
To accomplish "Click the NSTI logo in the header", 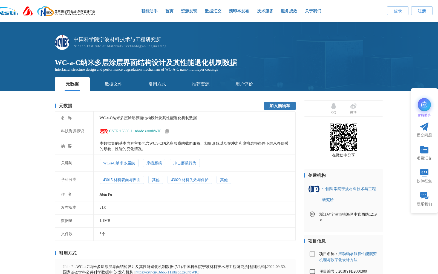I will [9, 11].
